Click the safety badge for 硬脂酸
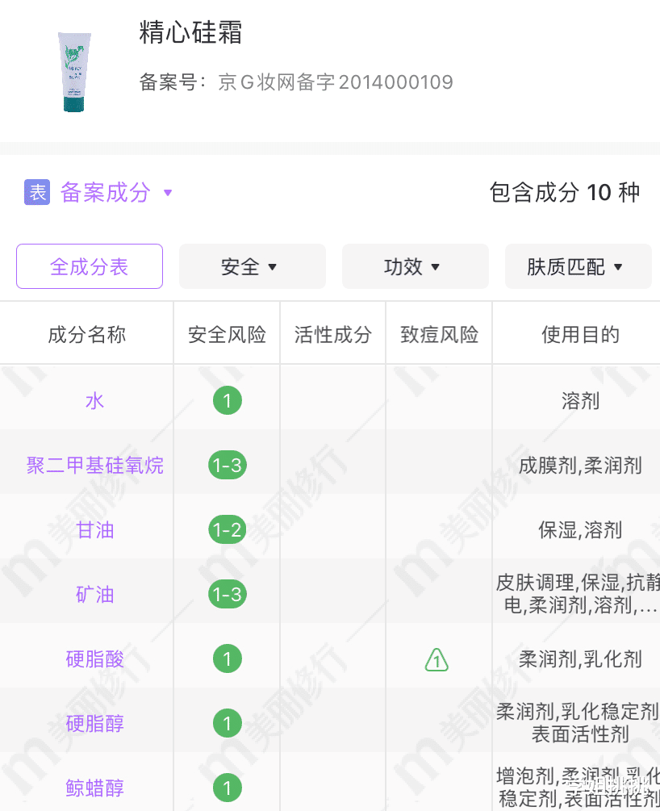 coord(227,659)
